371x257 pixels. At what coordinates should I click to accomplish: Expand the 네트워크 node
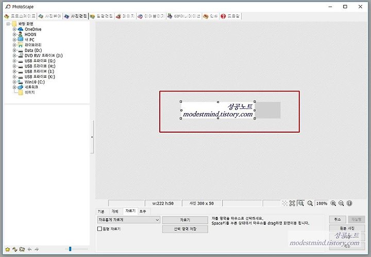[14, 87]
